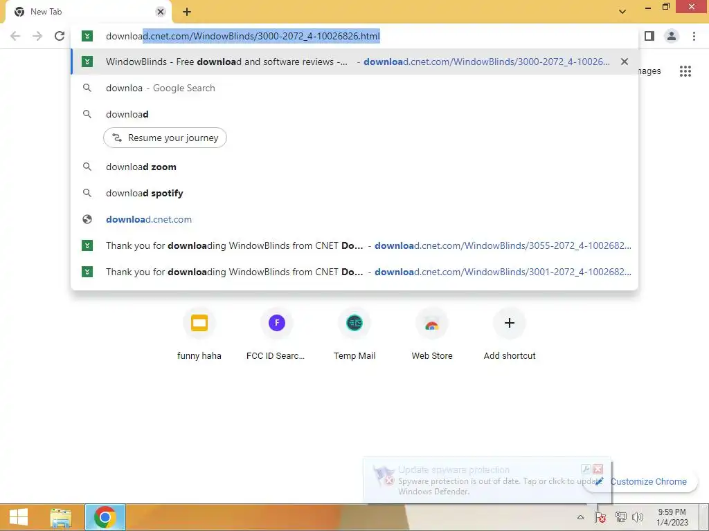Choose 'download zoom' suggestion
The width and height of the screenshot is (709, 531).
tap(354, 167)
